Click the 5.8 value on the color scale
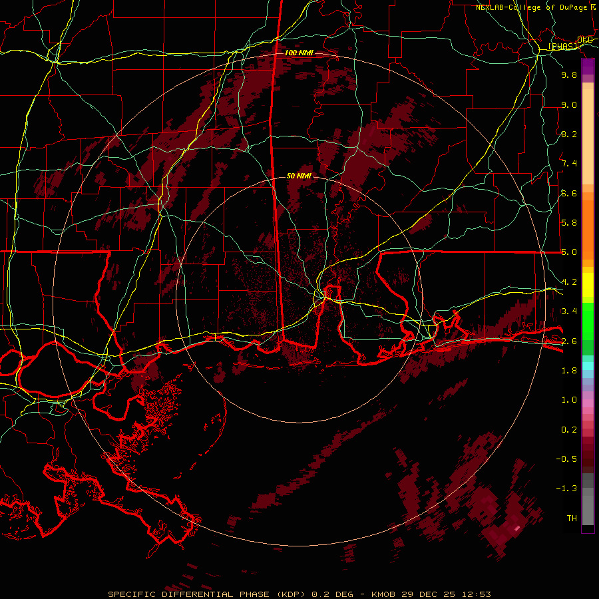 [x=569, y=223]
